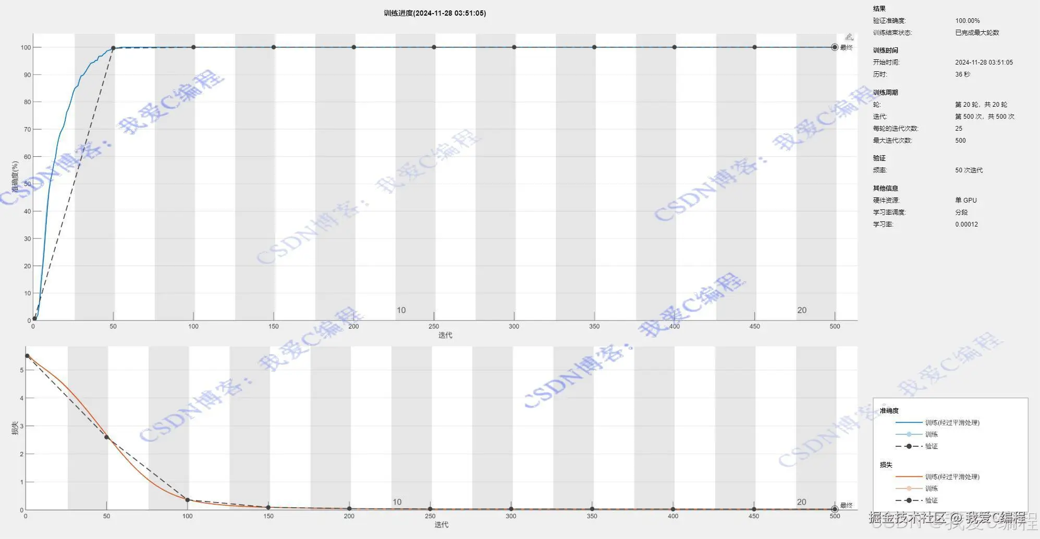1040x539 pixels.
Task: Click the brush icon above the accuracy plot
Action: point(849,37)
